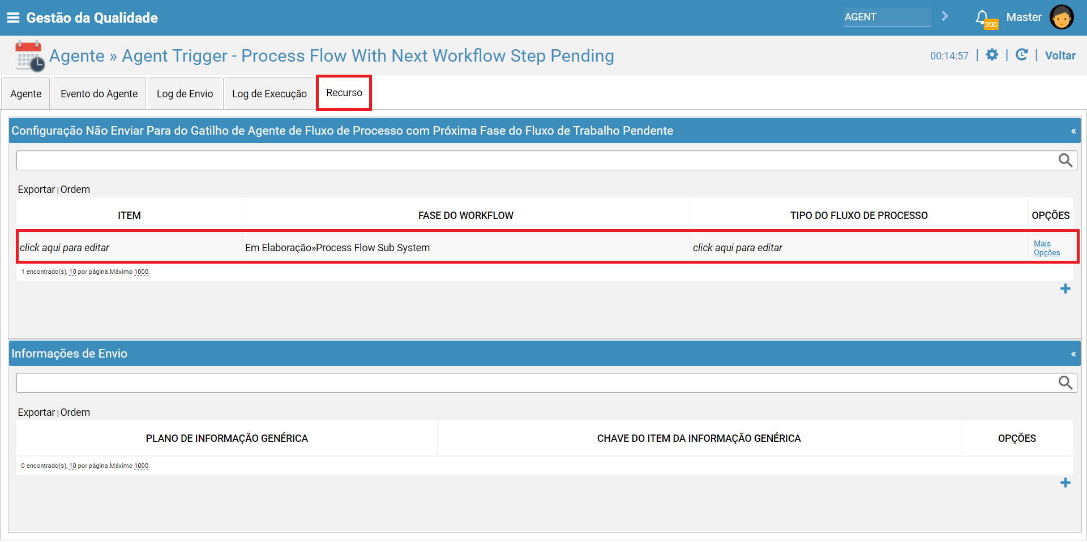
Task: Click the ITEM column header
Action: click(x=129, y=216)
